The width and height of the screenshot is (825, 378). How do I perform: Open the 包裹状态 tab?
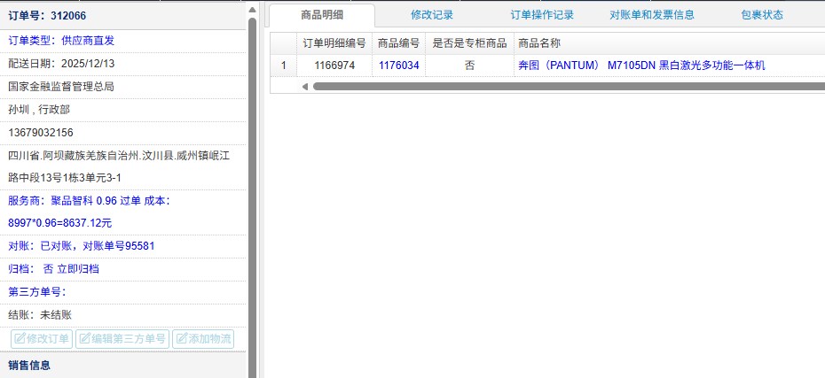[x=762, y=15]
